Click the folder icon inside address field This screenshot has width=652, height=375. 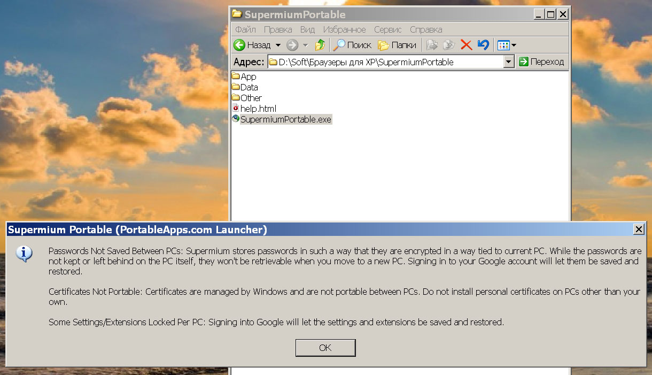[x=273, y=62]
